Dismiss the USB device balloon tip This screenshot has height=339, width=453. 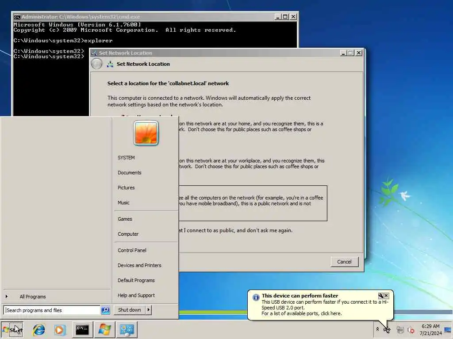387,296
